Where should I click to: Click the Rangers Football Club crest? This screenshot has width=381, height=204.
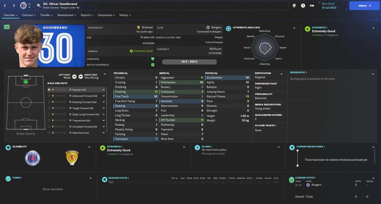(33, 158)
